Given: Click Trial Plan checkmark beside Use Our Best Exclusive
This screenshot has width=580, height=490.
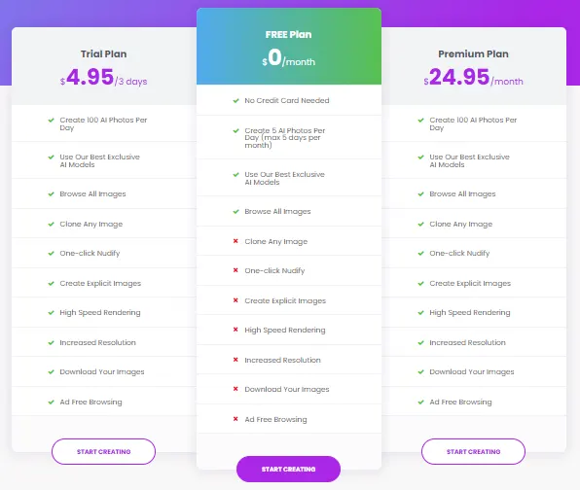Looking at the screenshot, I should click(x=51, y=157).
